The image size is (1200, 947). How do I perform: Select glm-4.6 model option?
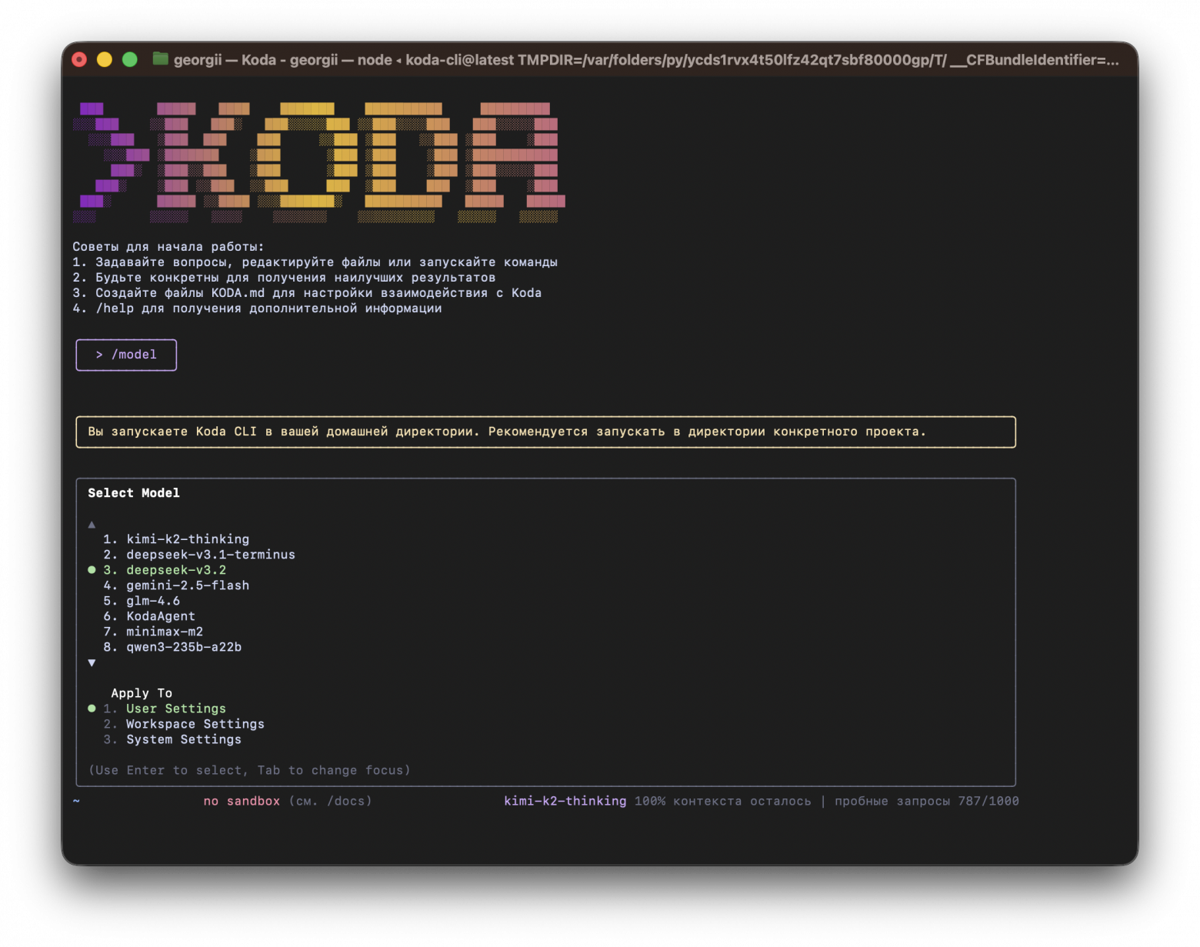pyautogui.click(x=152, y=601)
